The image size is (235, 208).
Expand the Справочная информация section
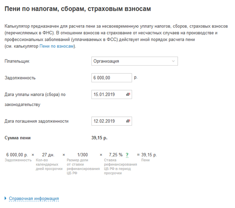coord(34,198)
